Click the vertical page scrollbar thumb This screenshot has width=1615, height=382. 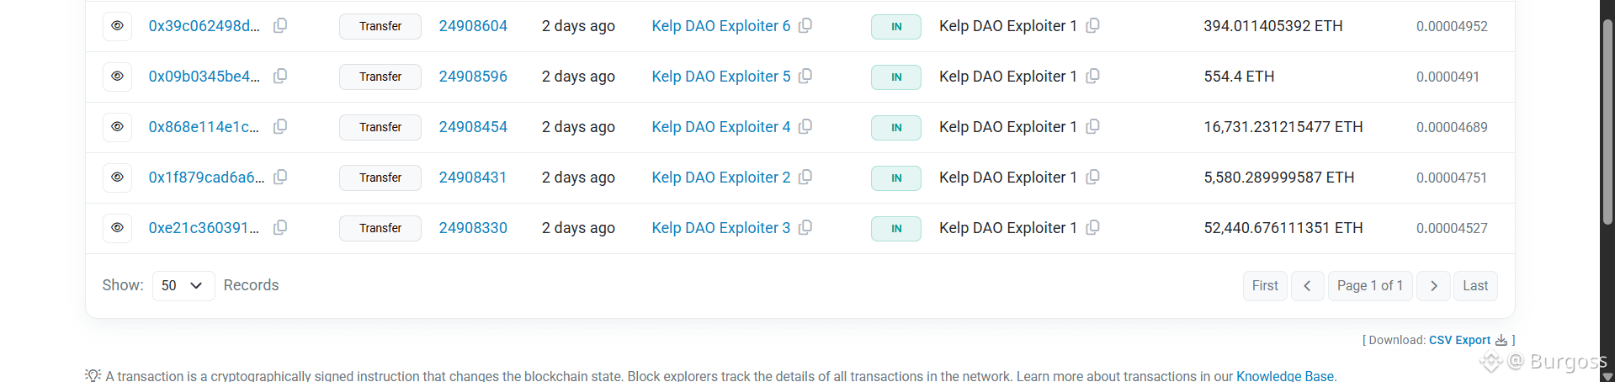point(1607,122)
